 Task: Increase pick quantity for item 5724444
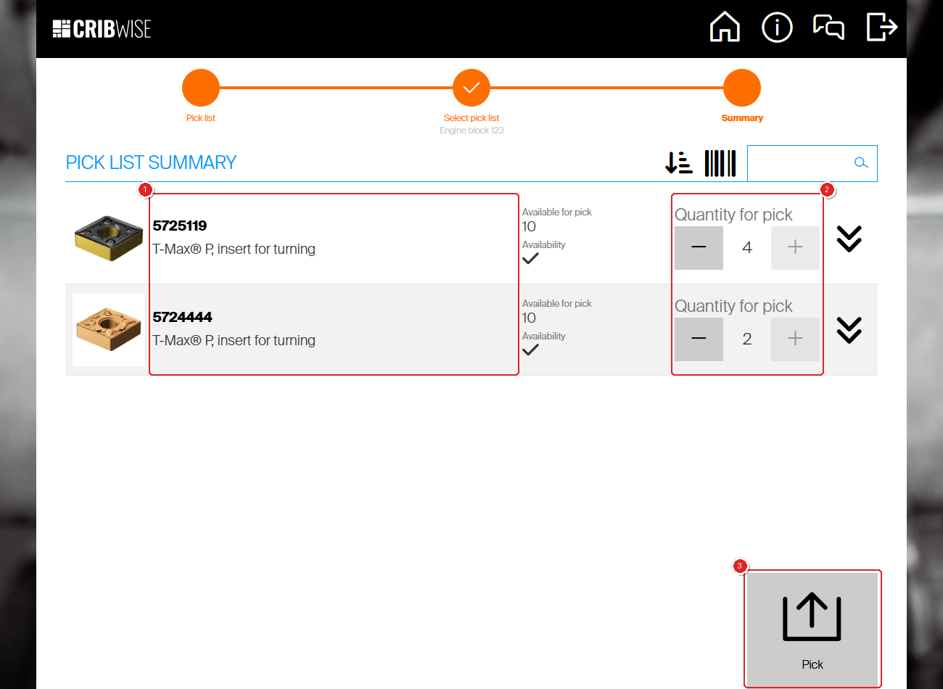point(795,339)
